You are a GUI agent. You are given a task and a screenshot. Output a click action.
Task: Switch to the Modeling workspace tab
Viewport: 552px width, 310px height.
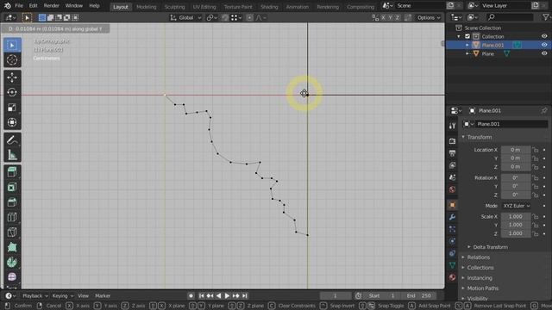pos(146,7)
